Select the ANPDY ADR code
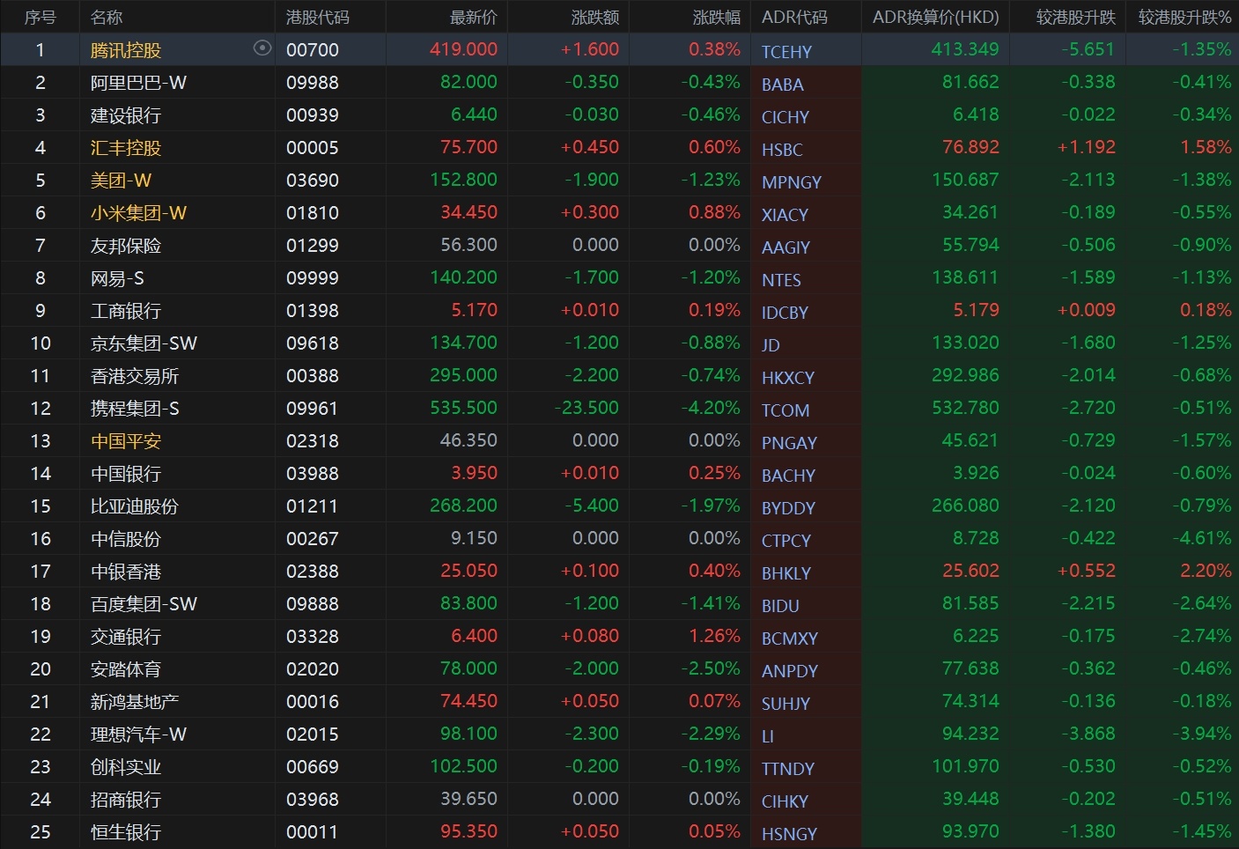 pos(790,671)
